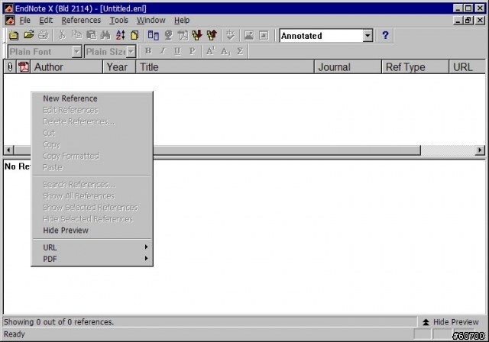The width and height of the screenshot is (489, 342).
Task: Sort by the Journal column header
Action: (x=348, y=67)
